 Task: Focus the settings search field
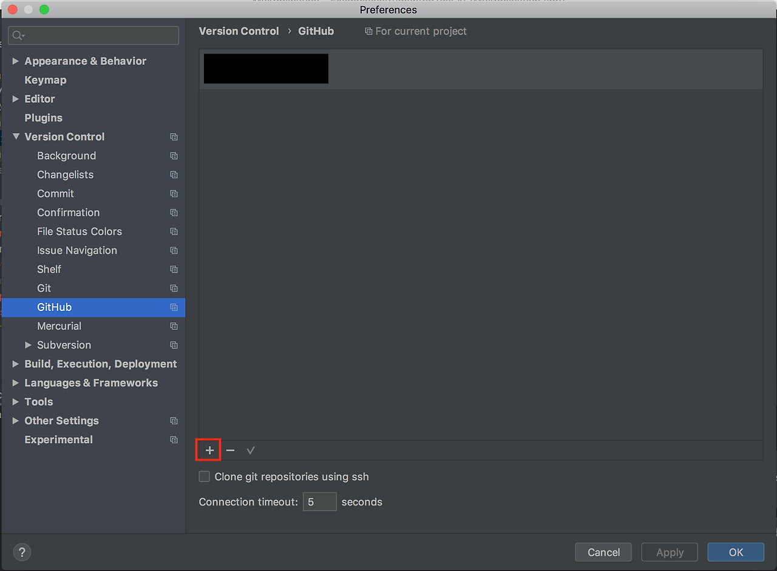pyautogui.click(x=93, y=36)
